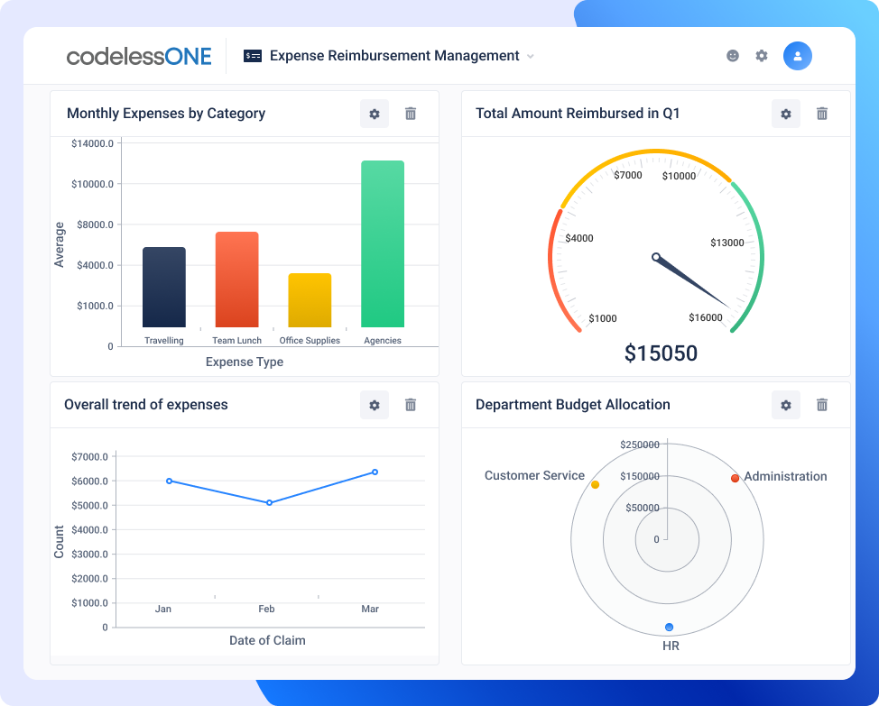Click the Customer Service yellow dot
This screenshot has width=879, height=706.
tap(596, 485)
